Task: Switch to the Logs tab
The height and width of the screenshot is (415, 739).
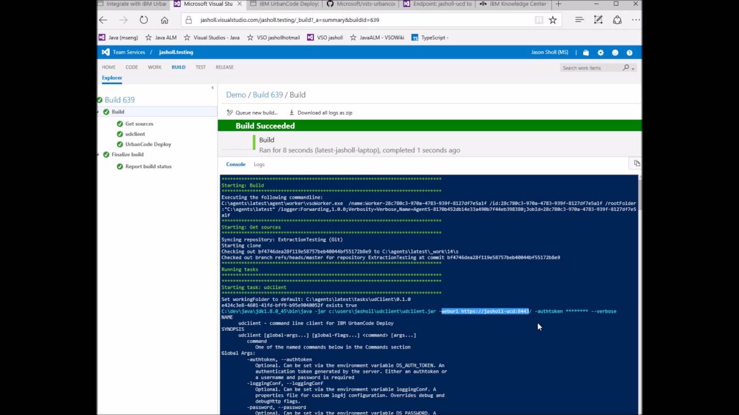Action: pos(259,164)
